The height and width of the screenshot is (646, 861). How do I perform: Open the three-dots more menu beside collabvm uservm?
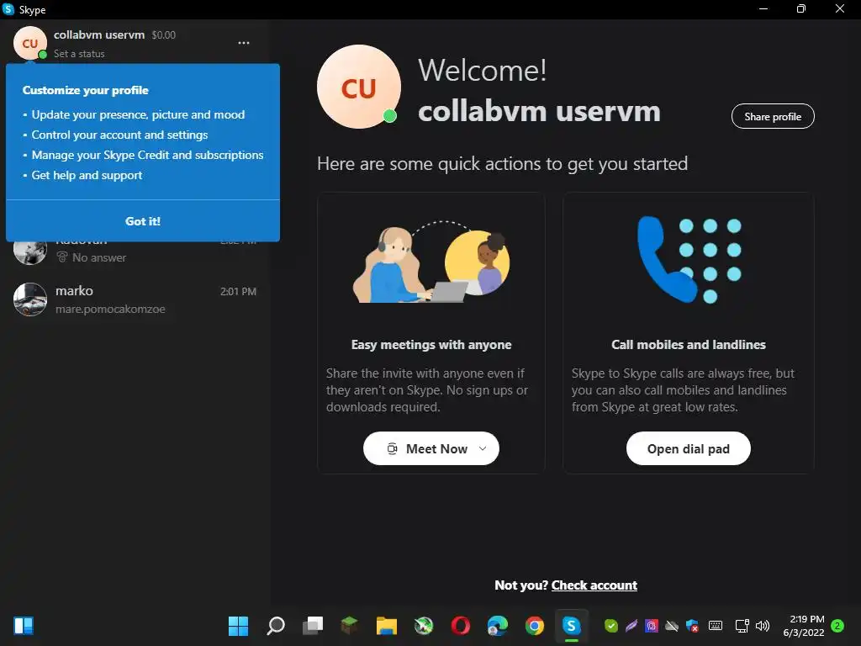pyautogui.click(x=243, y=43)
